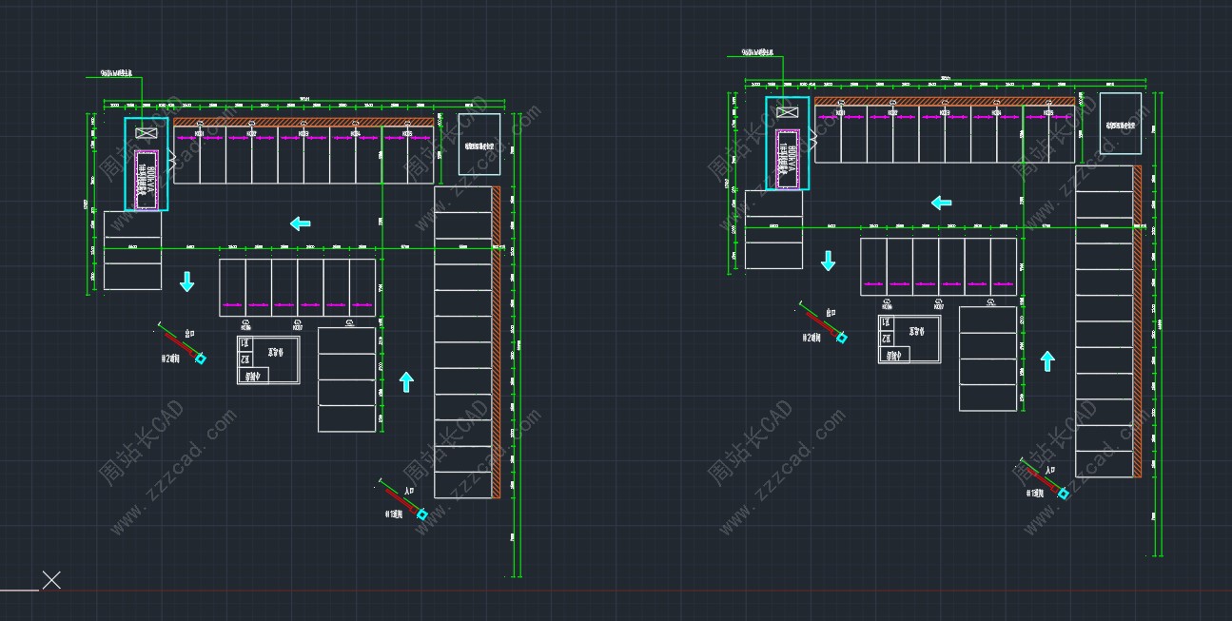The width and height of the screenshot is (1232, 621).
Task: Select the #2 gate cyan square in left drawing
Action: click(x=201, y=358)
